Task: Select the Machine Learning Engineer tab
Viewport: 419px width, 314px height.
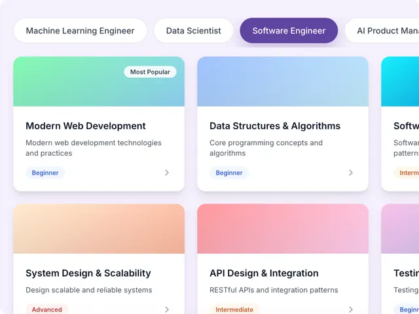Action: [80, 31]
